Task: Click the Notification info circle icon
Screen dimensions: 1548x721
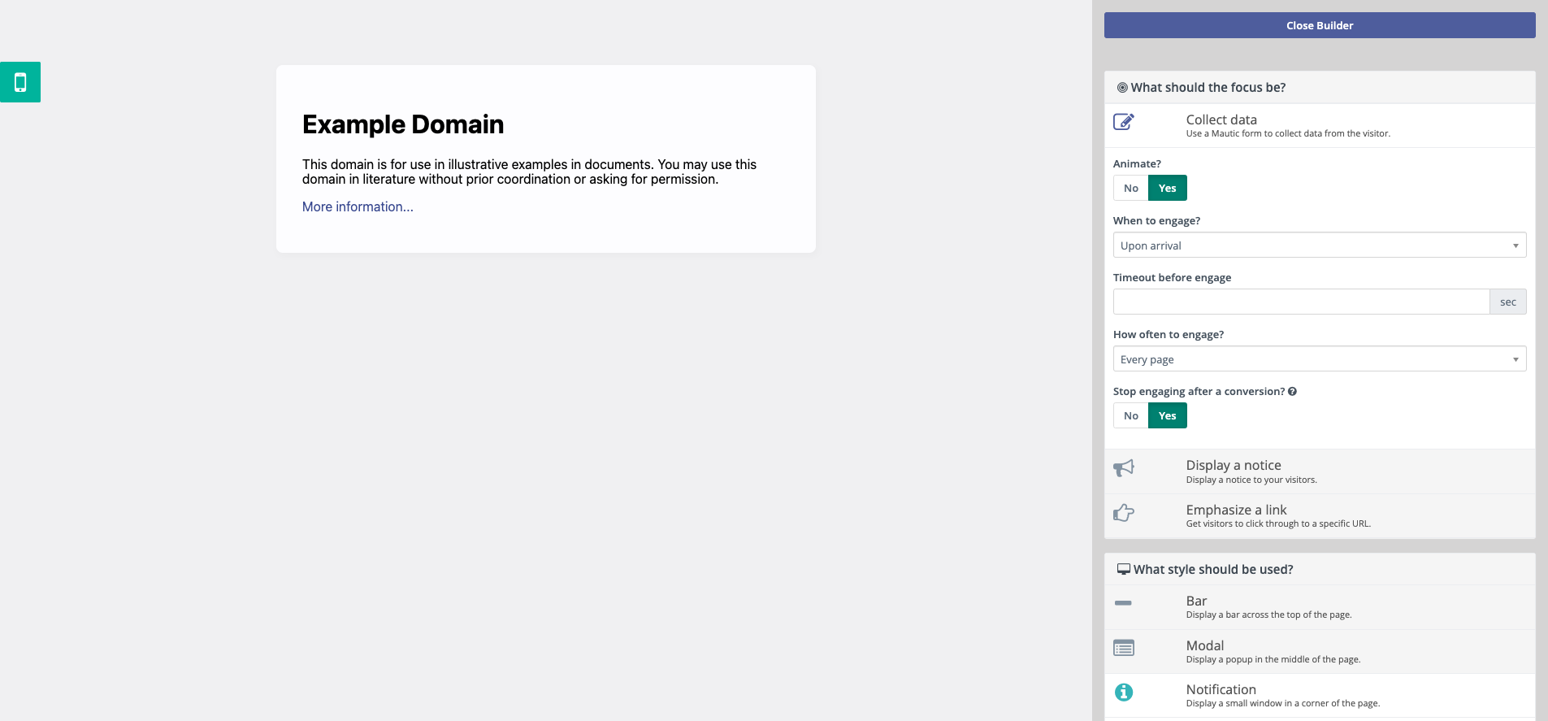Action: click(x=1123, y=692)
